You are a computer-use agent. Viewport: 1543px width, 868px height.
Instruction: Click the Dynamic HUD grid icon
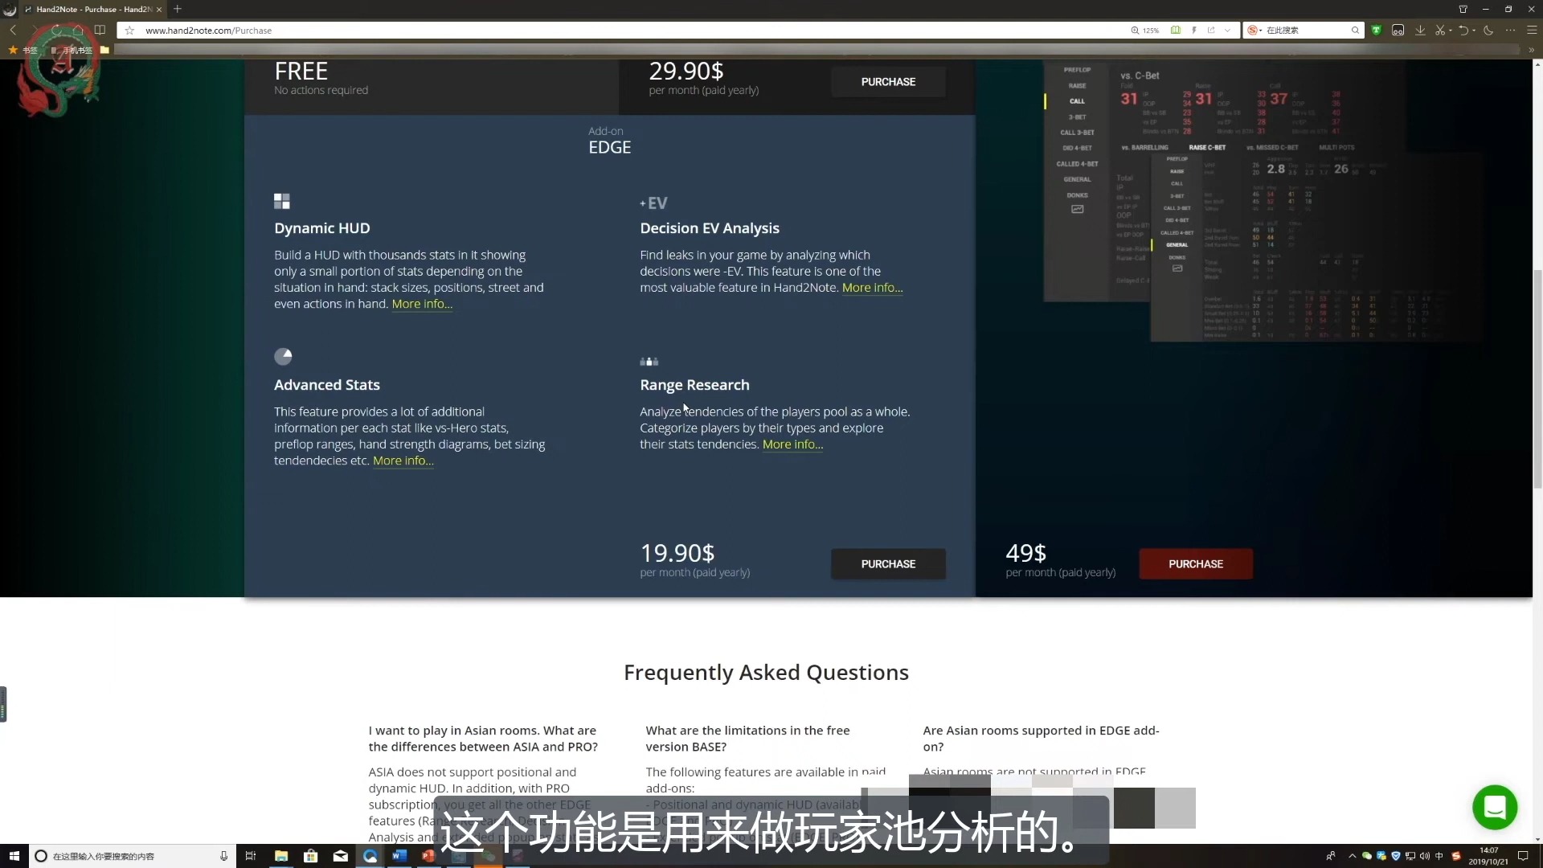tap(282, 201)
